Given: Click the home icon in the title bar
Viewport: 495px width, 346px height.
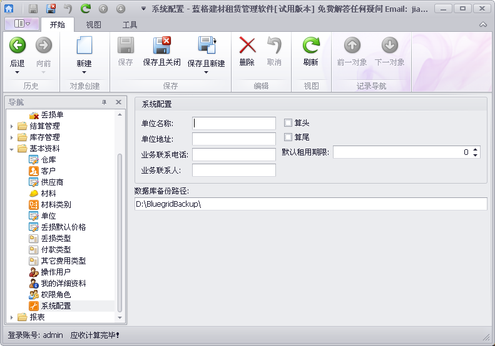Looking at the screenshot, I should coord(9,9).
